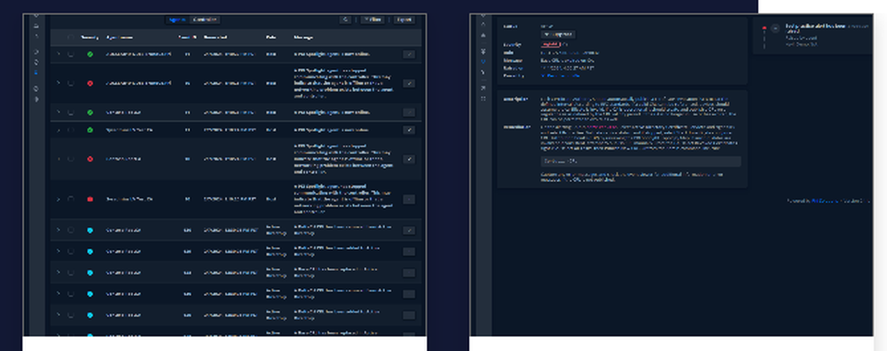Tick the select-all checkbox in the table header
887x351 pixels.
coord(71,38)
